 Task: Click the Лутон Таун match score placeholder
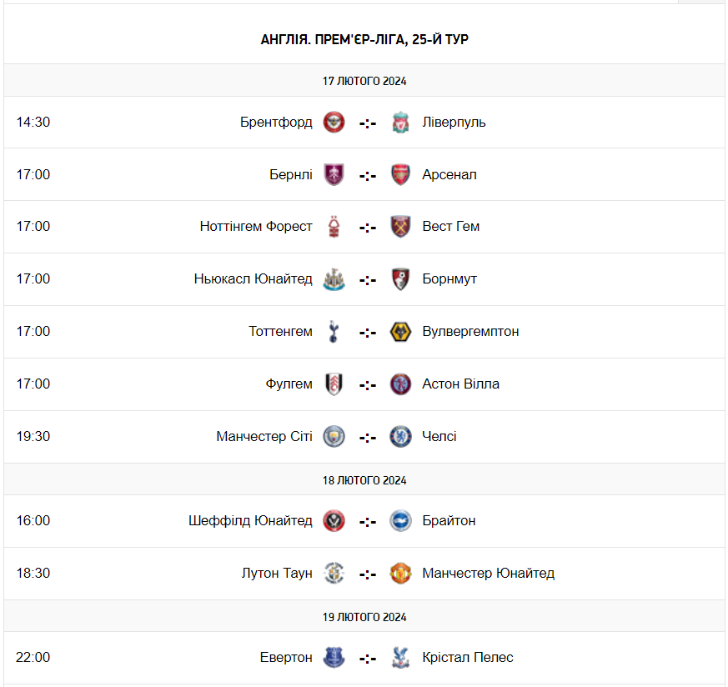pyautogui.click(x=368, y=574)
